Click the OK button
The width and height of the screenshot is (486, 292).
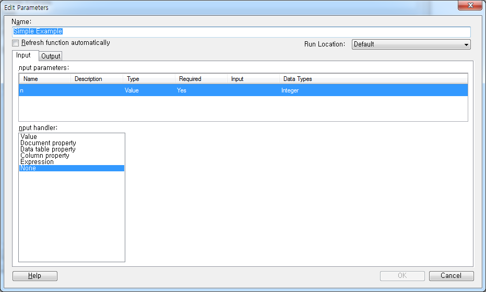pos(402,276)
